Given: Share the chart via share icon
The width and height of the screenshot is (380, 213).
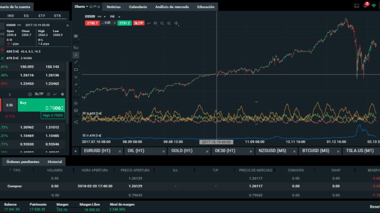Looking at the screenshot, I should (76, 122).
